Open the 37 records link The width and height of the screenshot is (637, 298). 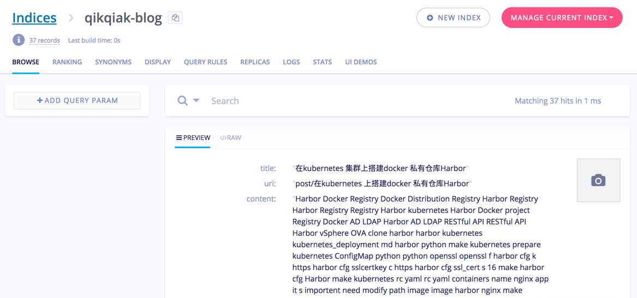pyautogui.click(x=44, y=40)
